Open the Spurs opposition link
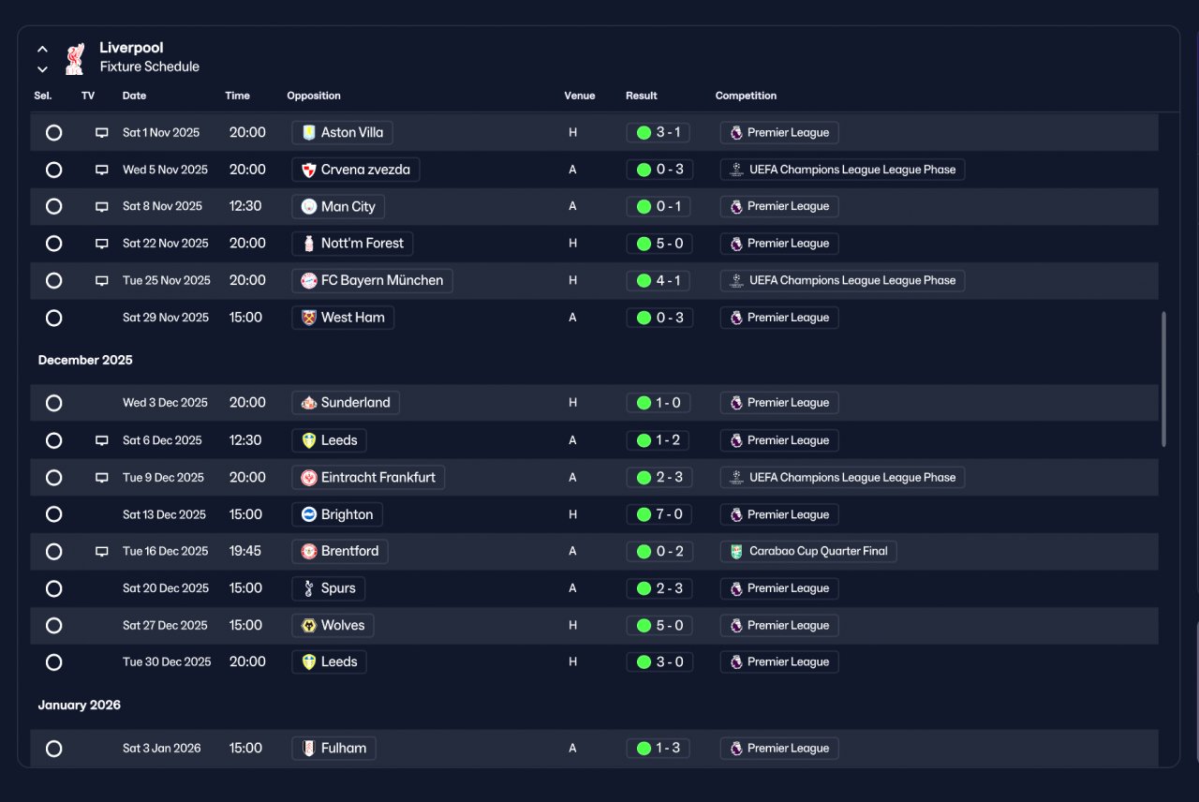This screenshot has height=802, width=1199. click(x=329, y=588)
